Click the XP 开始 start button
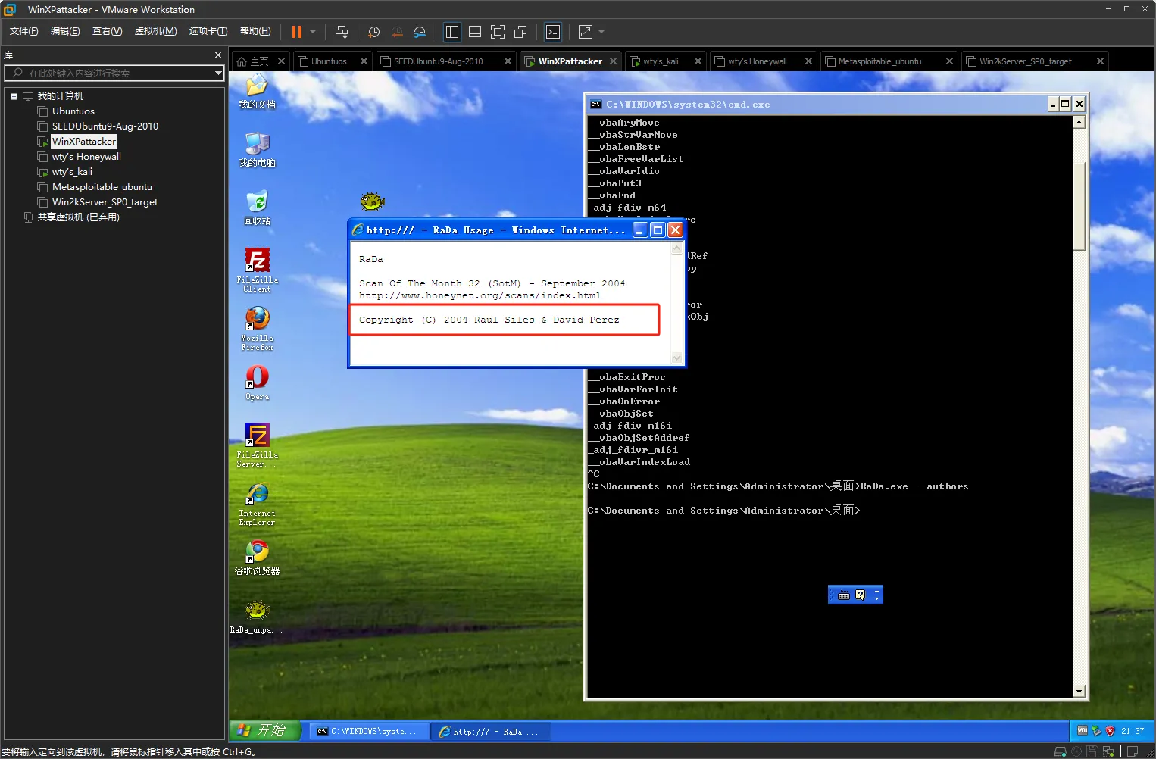 pos(265,730)
